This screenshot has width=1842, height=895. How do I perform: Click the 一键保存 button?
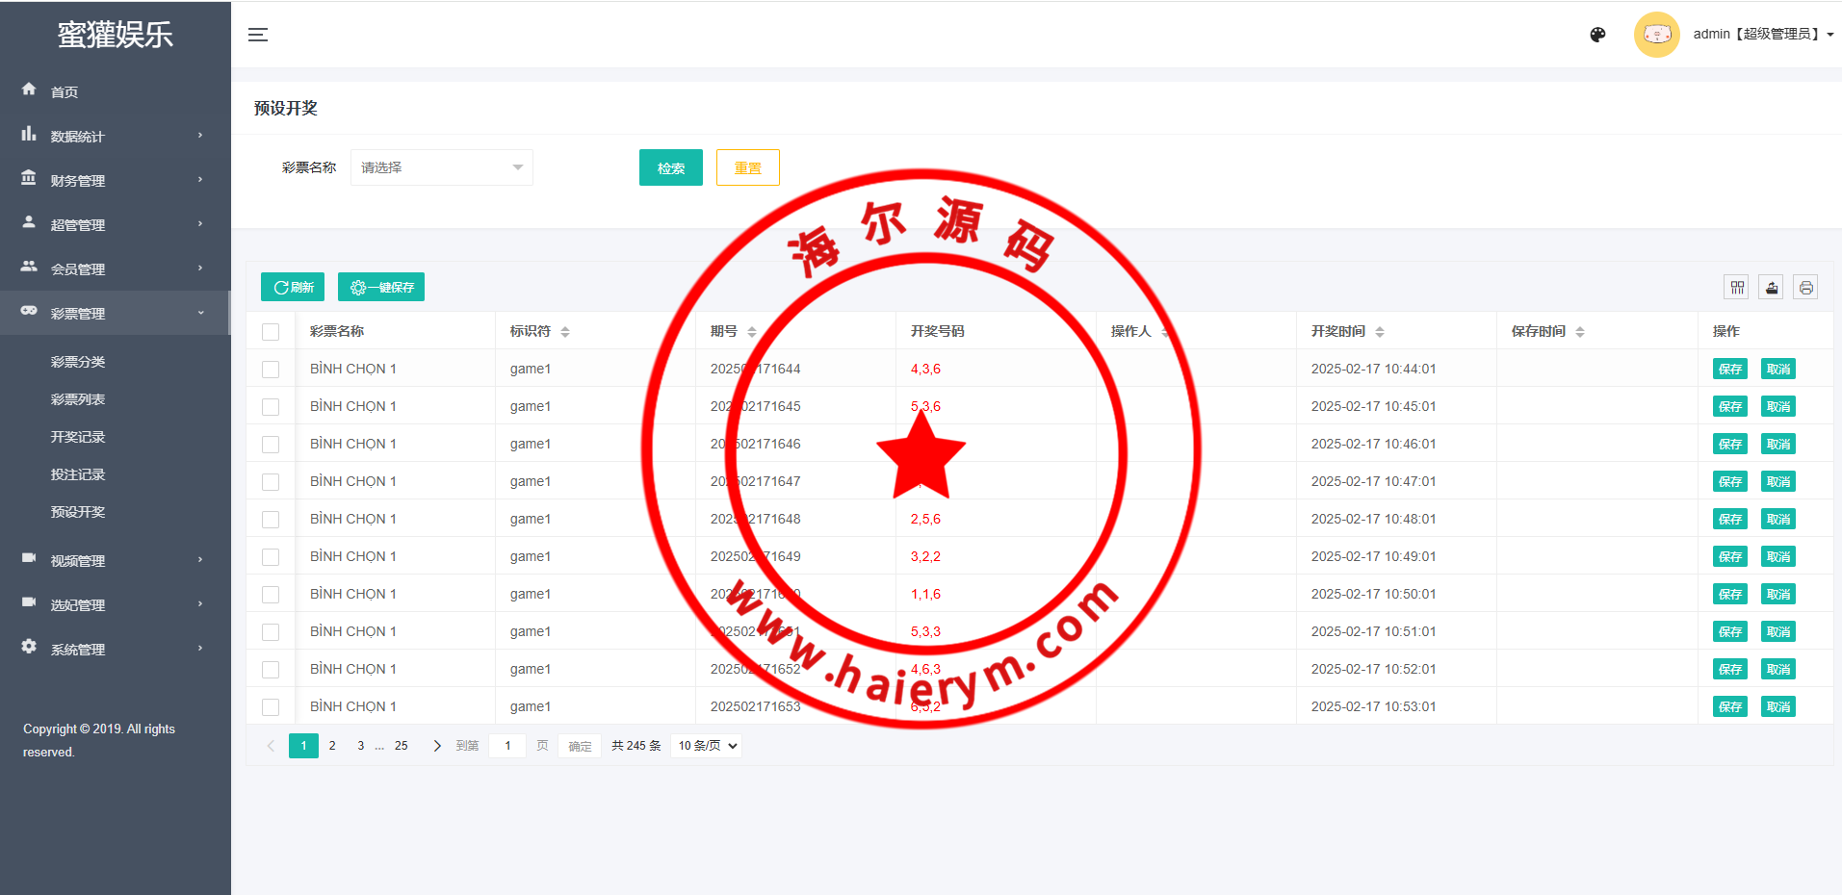coord(381,287)
